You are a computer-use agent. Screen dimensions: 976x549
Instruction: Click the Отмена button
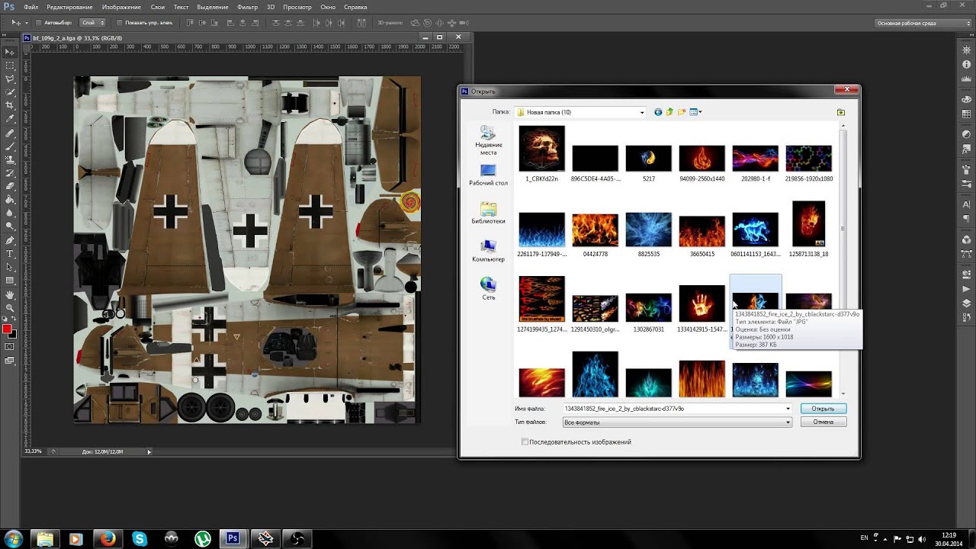(x=823, y=422)
